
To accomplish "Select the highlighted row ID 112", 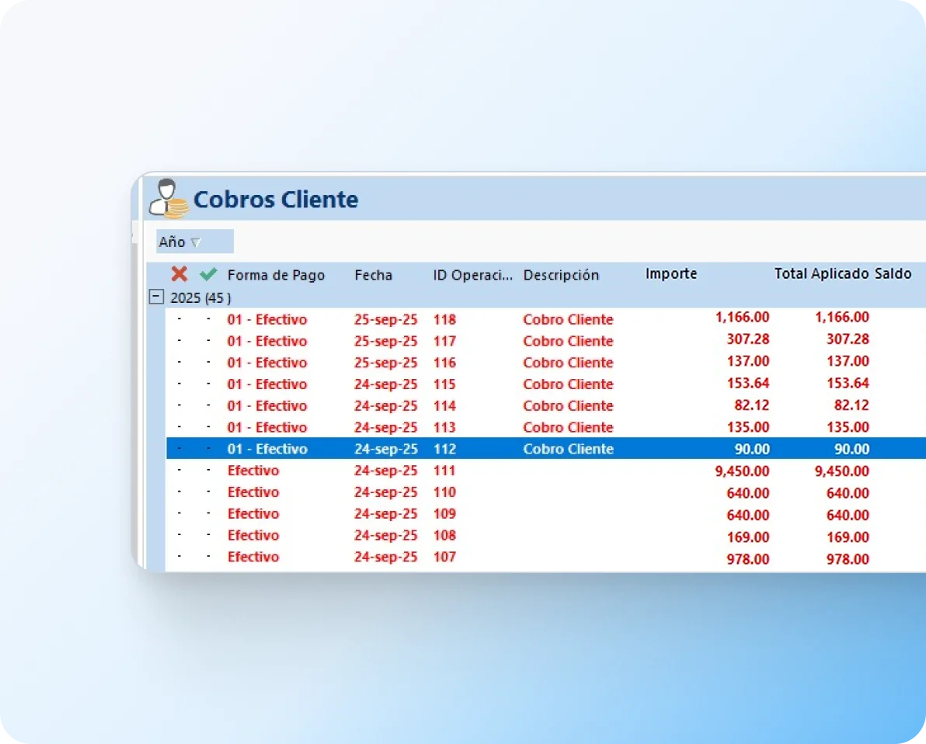I will coord(444,449).
